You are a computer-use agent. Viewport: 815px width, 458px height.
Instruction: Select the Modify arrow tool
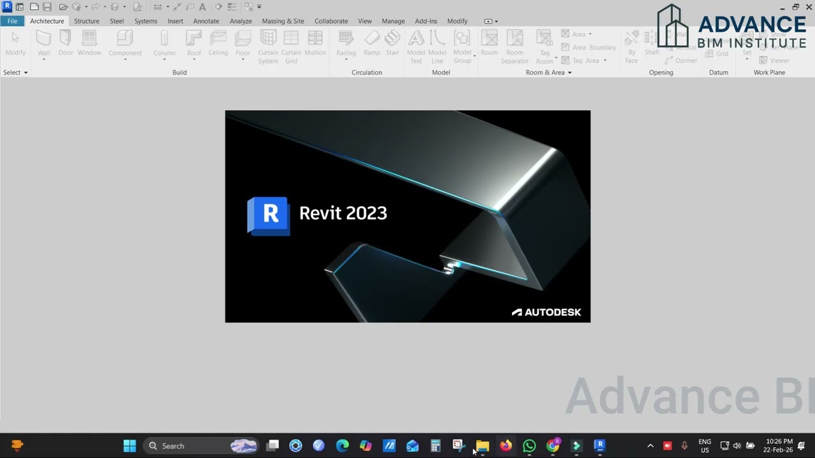click(15, 43)
